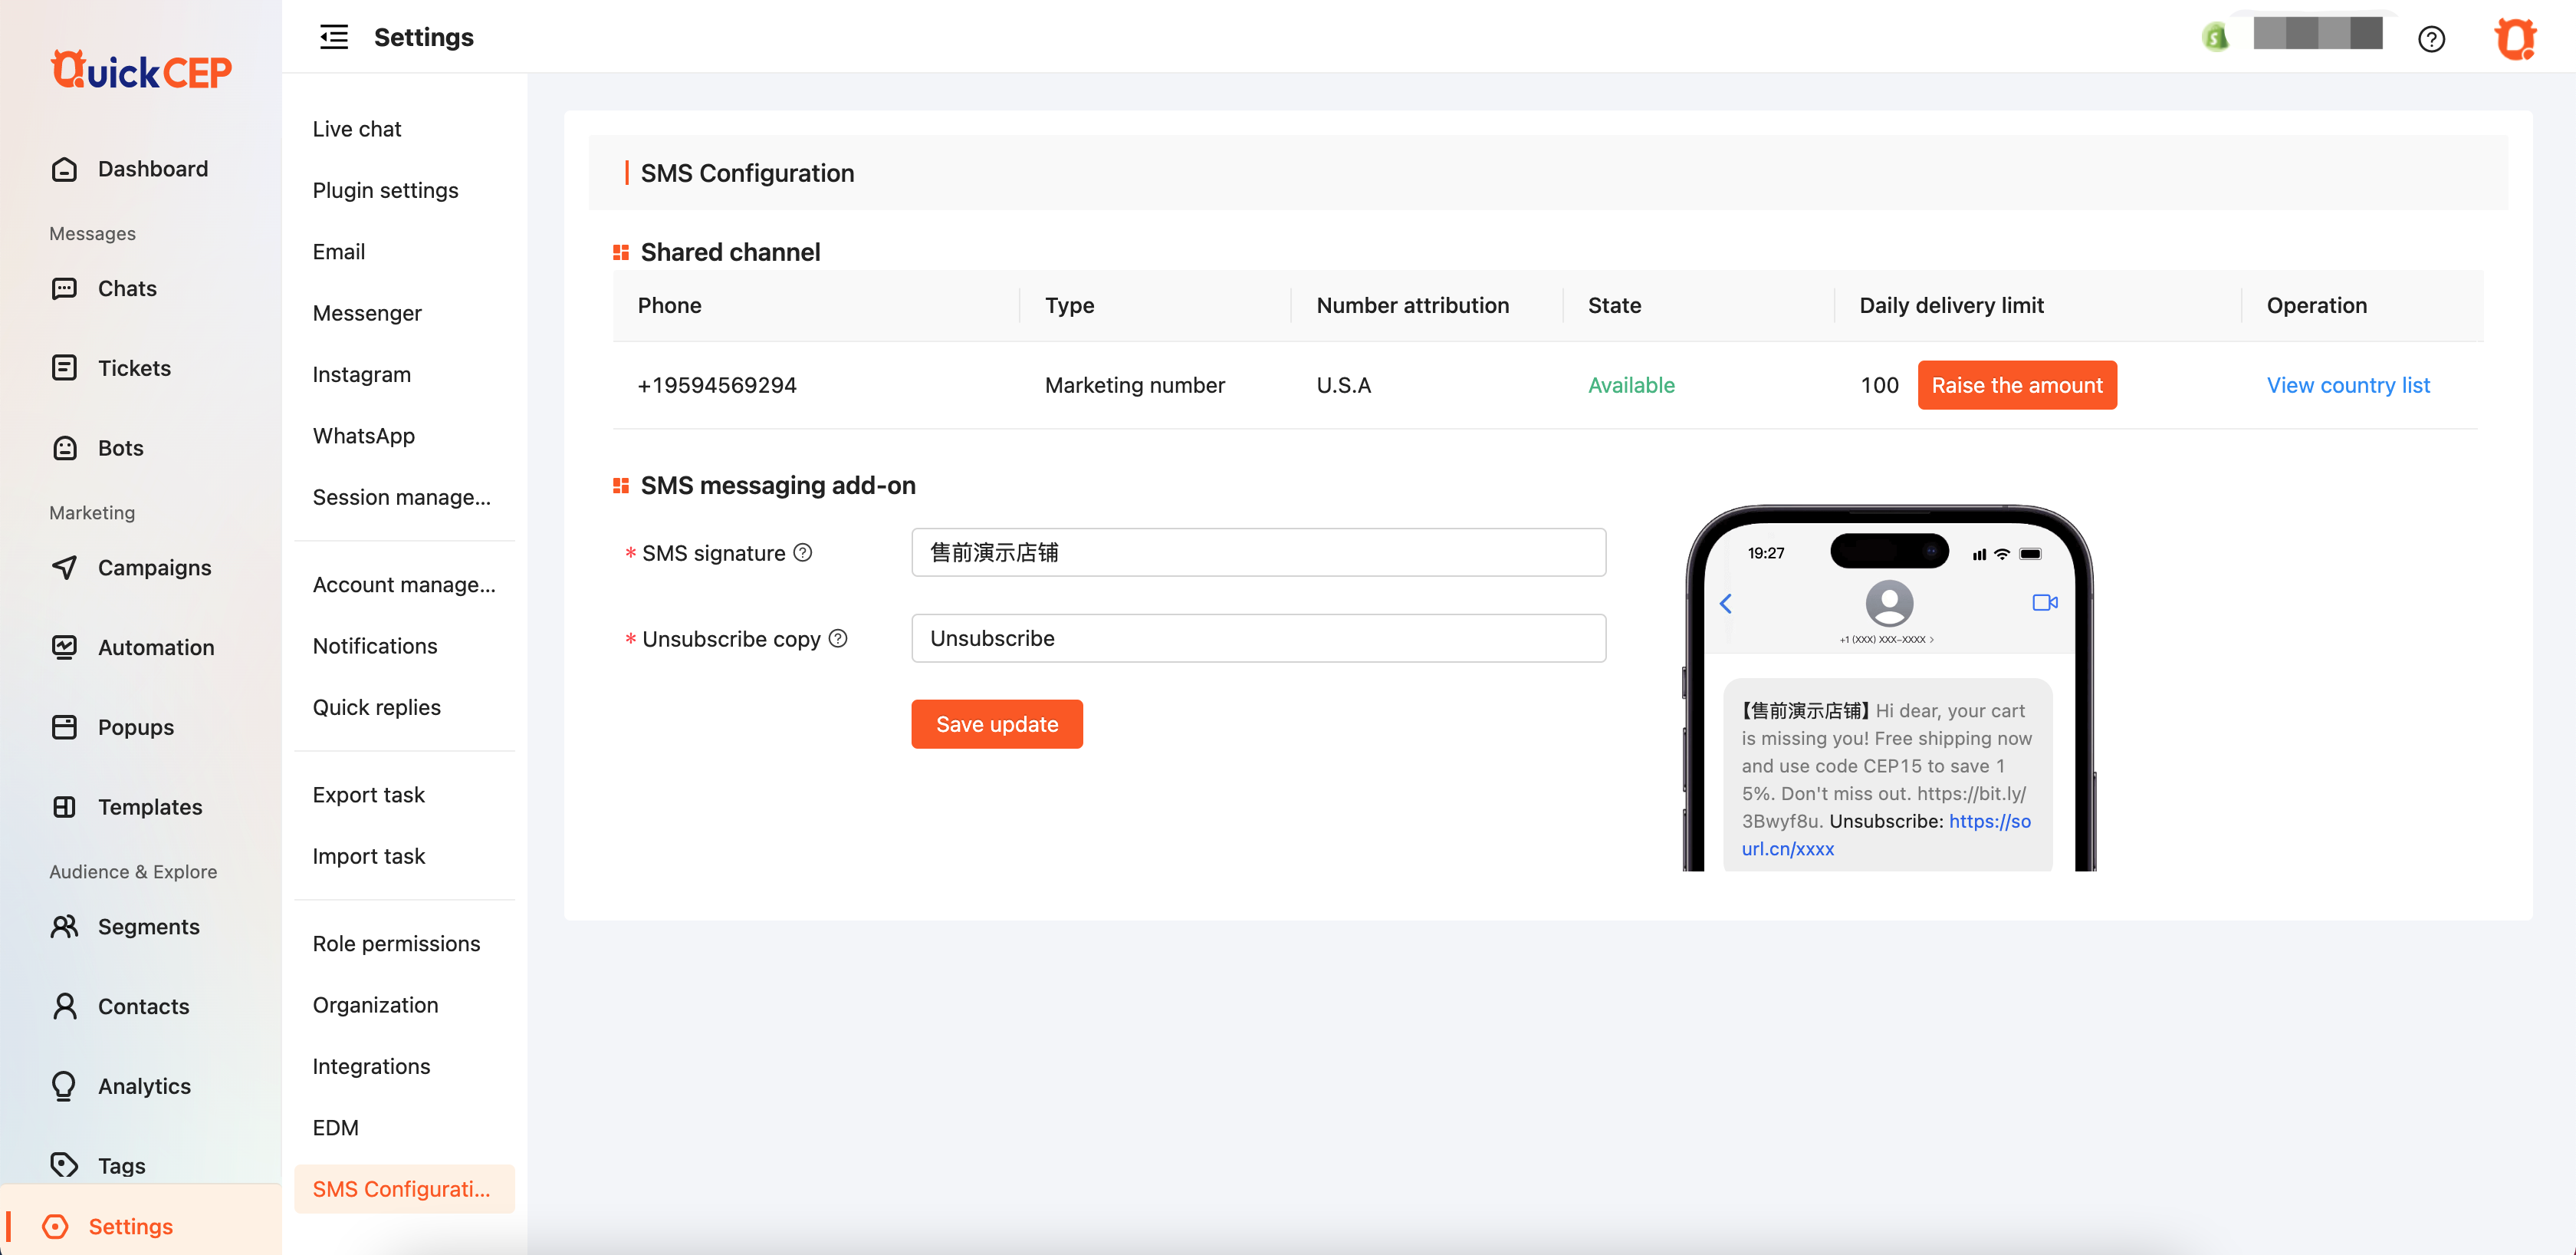
Task: Click the Templates layout icon
Action: 64,807
